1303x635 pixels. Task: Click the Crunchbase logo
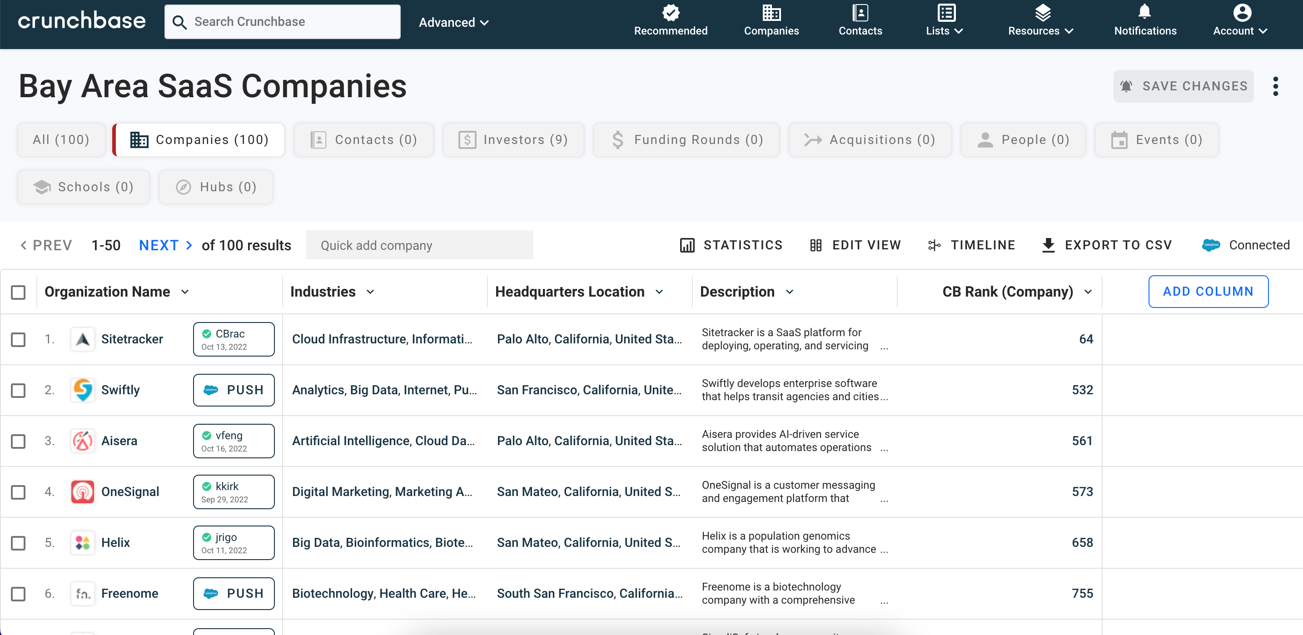coord(81,21)
